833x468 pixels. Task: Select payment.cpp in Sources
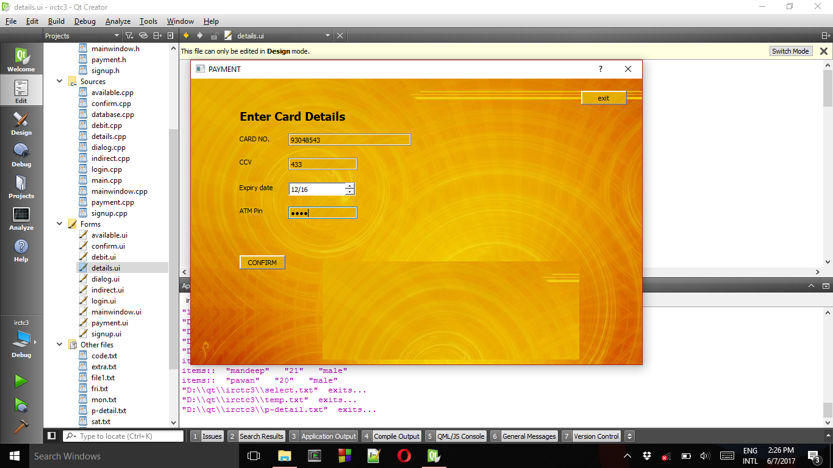click(x=113, y=202)
